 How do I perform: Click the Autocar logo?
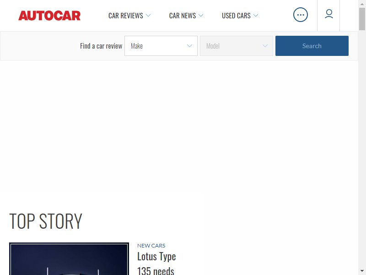pyautogui.click(x=49, y=16)
